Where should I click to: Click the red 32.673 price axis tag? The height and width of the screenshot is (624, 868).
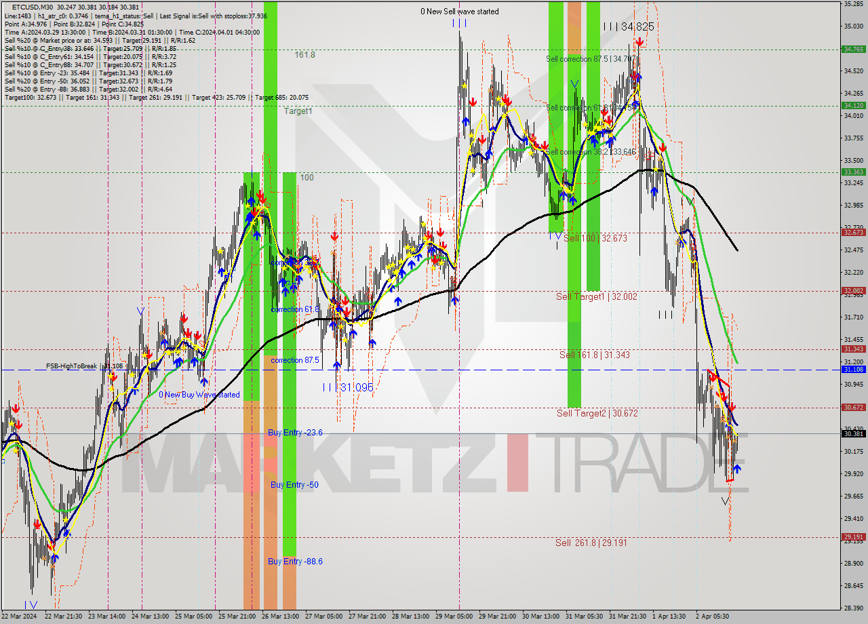(852, 232)
